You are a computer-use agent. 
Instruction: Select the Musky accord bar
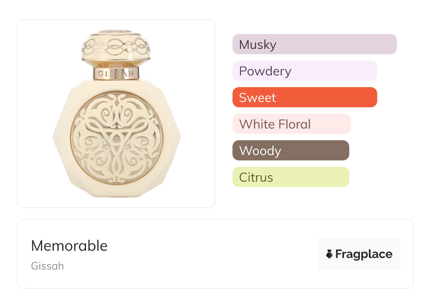coord(315,44)
